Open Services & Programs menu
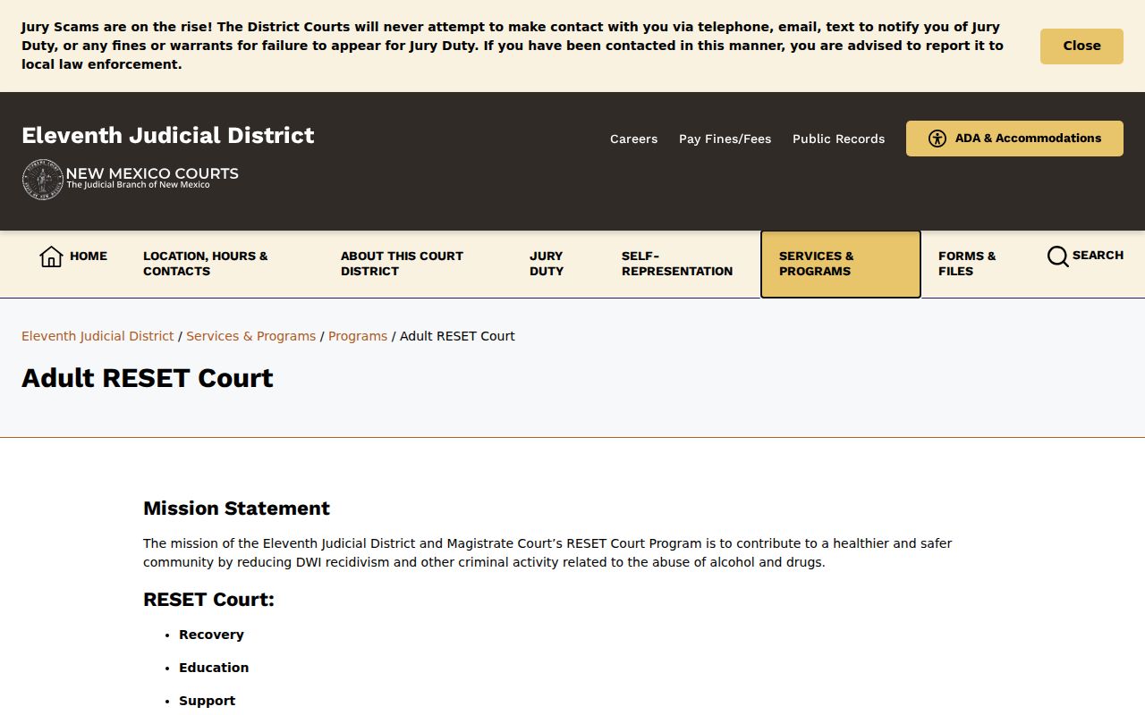Screen dimensions: 1145x715 tap(840, 264)
